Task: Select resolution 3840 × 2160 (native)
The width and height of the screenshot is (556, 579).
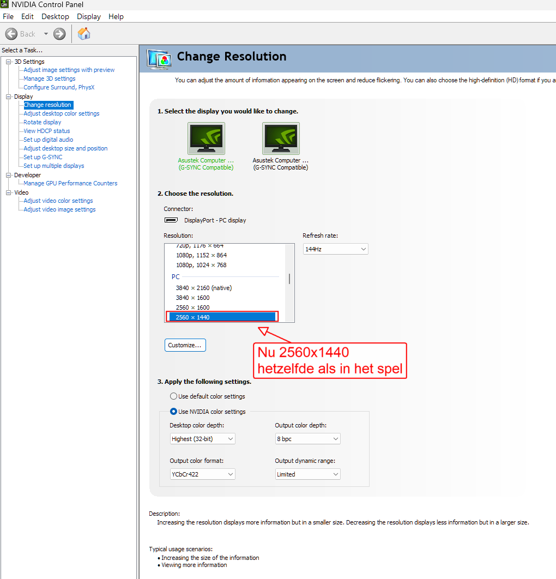Action: point(204,288)
